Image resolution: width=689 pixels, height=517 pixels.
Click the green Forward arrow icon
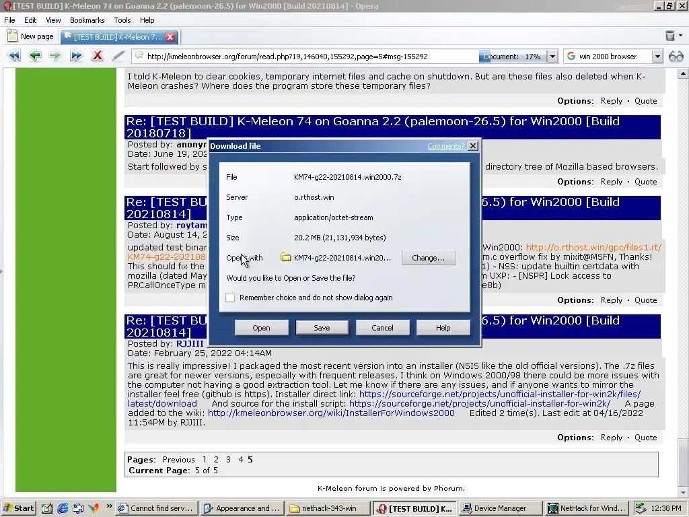click(x=55, y=56)
